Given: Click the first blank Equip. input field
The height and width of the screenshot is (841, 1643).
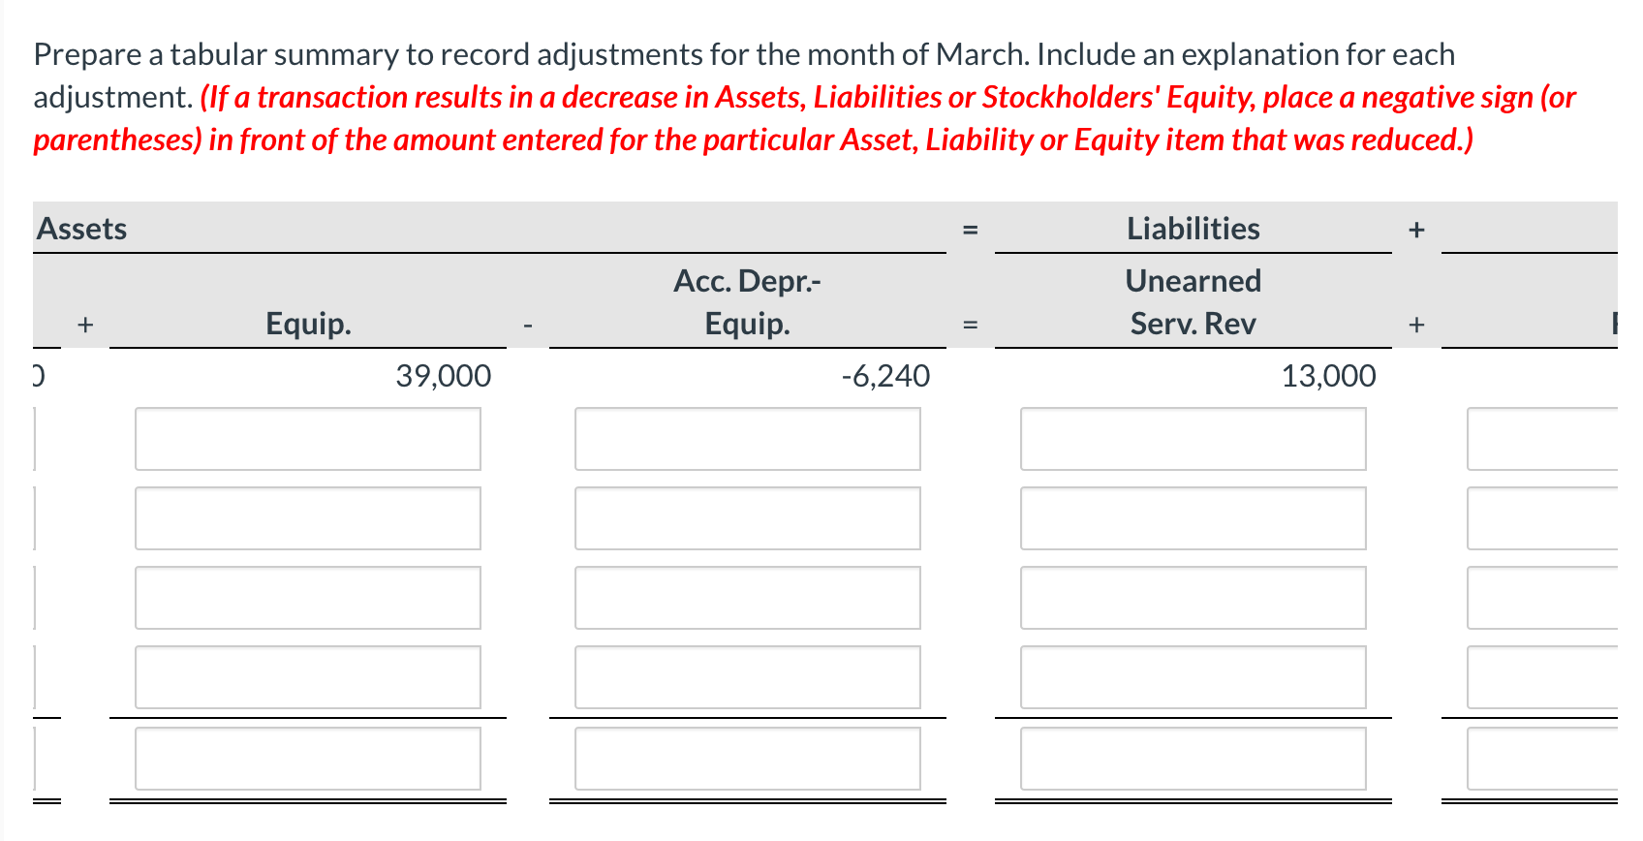Looking at the screenshot, I should click(308, 440).
